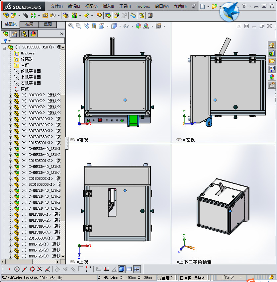Click the Reference Geometry icon

point(86,16)
